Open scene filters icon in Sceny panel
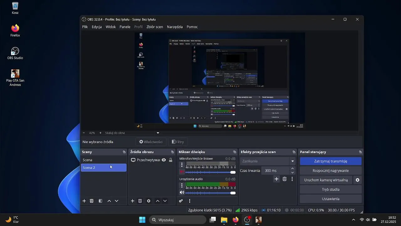 (x=100, y=201)
